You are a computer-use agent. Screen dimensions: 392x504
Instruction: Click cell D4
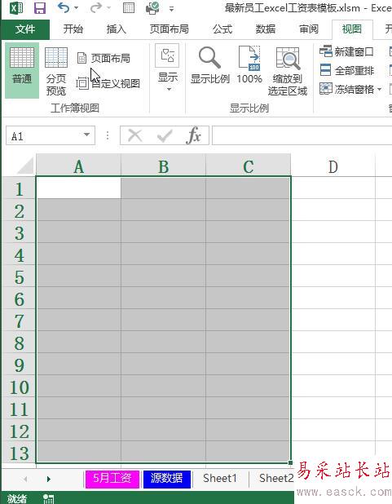tap(333, 254)
